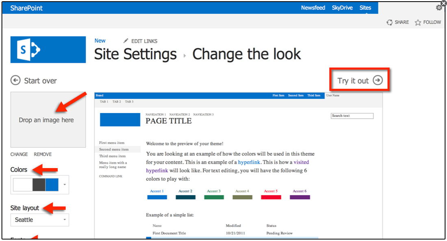Close the dialog with the X button
The image size is (447, 241).
click(x=444, y=3)
